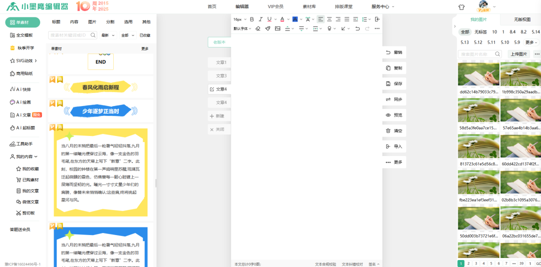This screenshot has height=267, width=541.
Task: Toggle left text alignment
Action: (x=321, y=19)
